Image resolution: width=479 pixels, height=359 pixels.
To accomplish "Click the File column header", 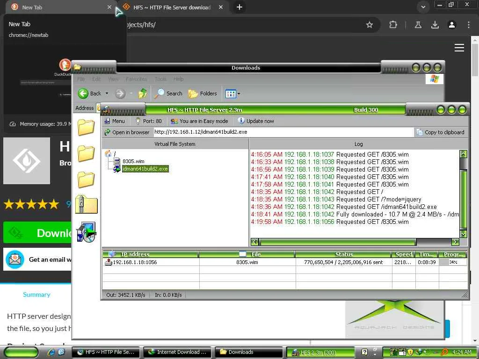I will pos(247,254).
